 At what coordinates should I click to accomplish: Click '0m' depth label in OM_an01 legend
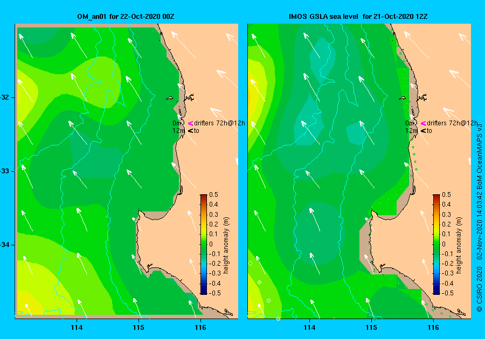pyautogui.click(x=177, y=123)
